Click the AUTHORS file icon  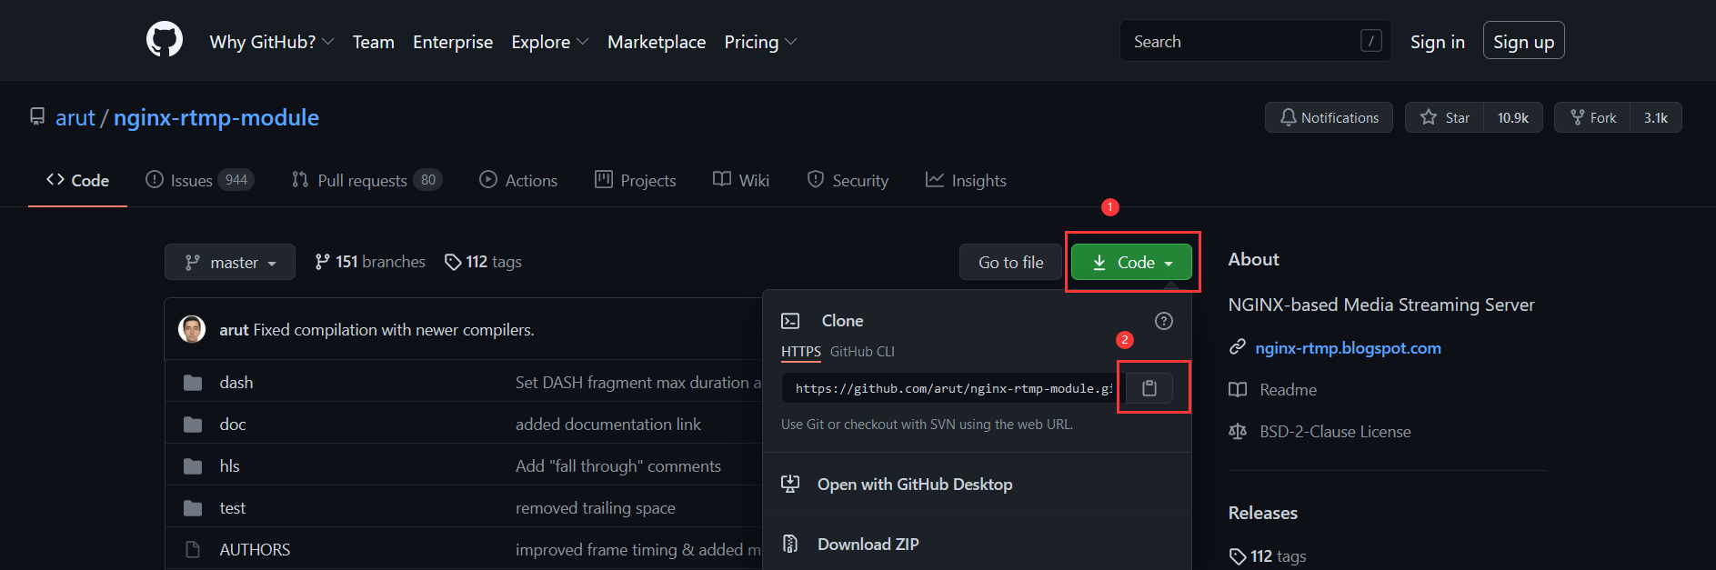point(193,550)
